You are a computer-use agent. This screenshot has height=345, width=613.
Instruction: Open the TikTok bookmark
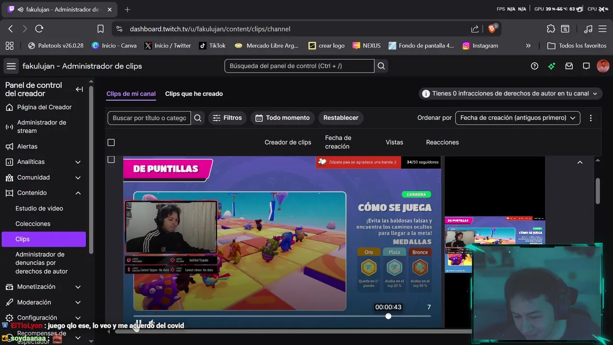click(212, 46)
